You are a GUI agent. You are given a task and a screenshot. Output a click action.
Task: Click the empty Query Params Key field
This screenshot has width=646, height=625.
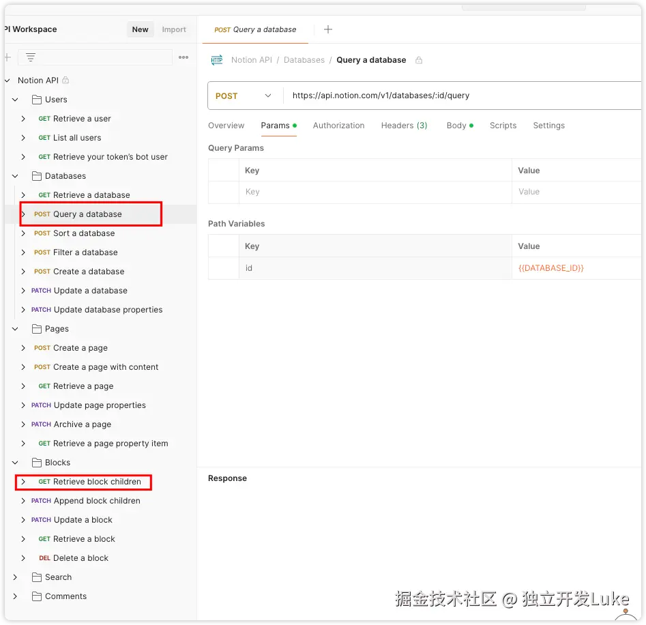(x=375, y=192)
